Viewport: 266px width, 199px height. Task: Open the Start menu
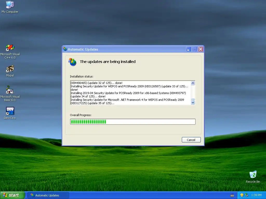(12, 195)
